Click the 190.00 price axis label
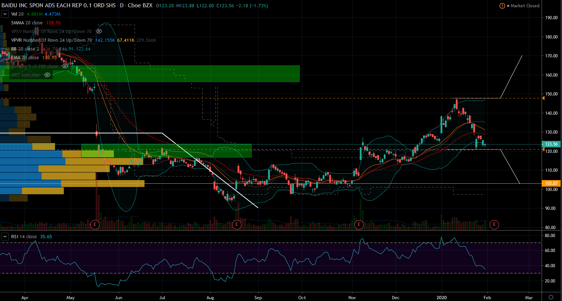The image size is (562, 301). [551, 18]
